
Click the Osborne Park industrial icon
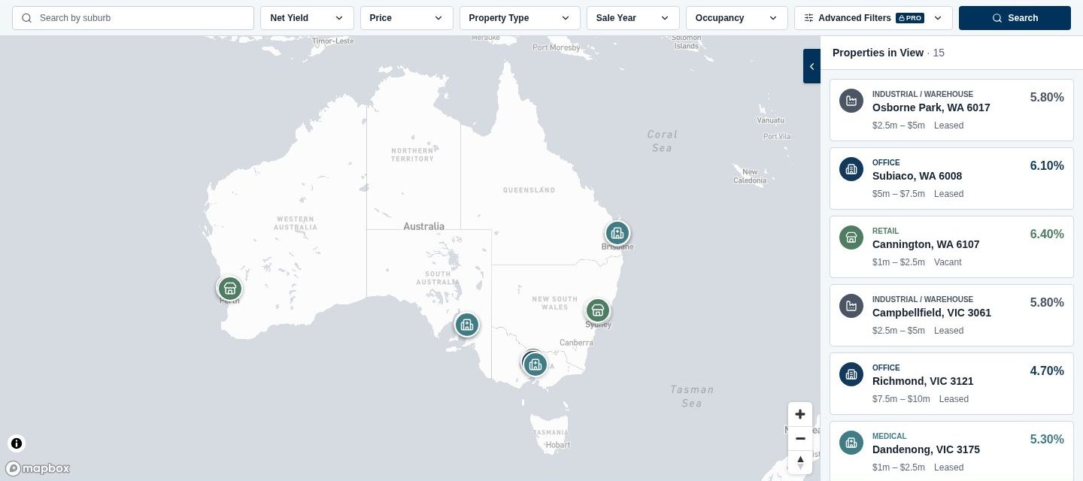pos(851,101)
